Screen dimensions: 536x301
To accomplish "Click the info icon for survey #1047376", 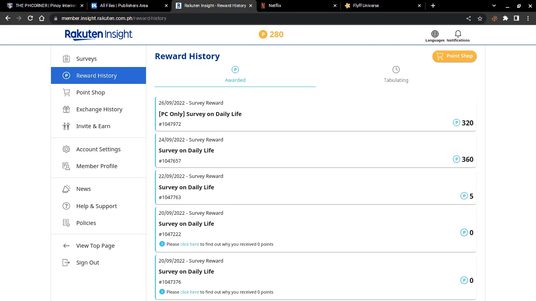I will (162, 292).
